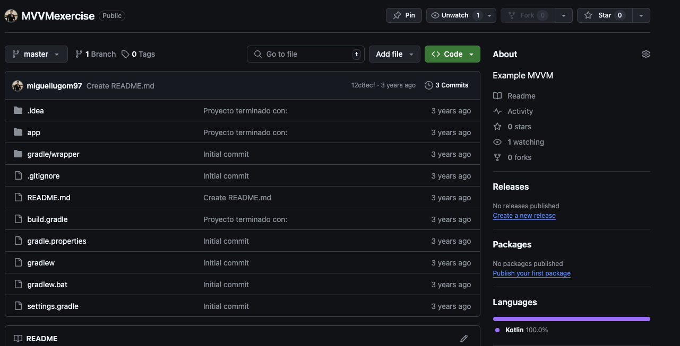Open the Add file dropdown

click(394, 54)
